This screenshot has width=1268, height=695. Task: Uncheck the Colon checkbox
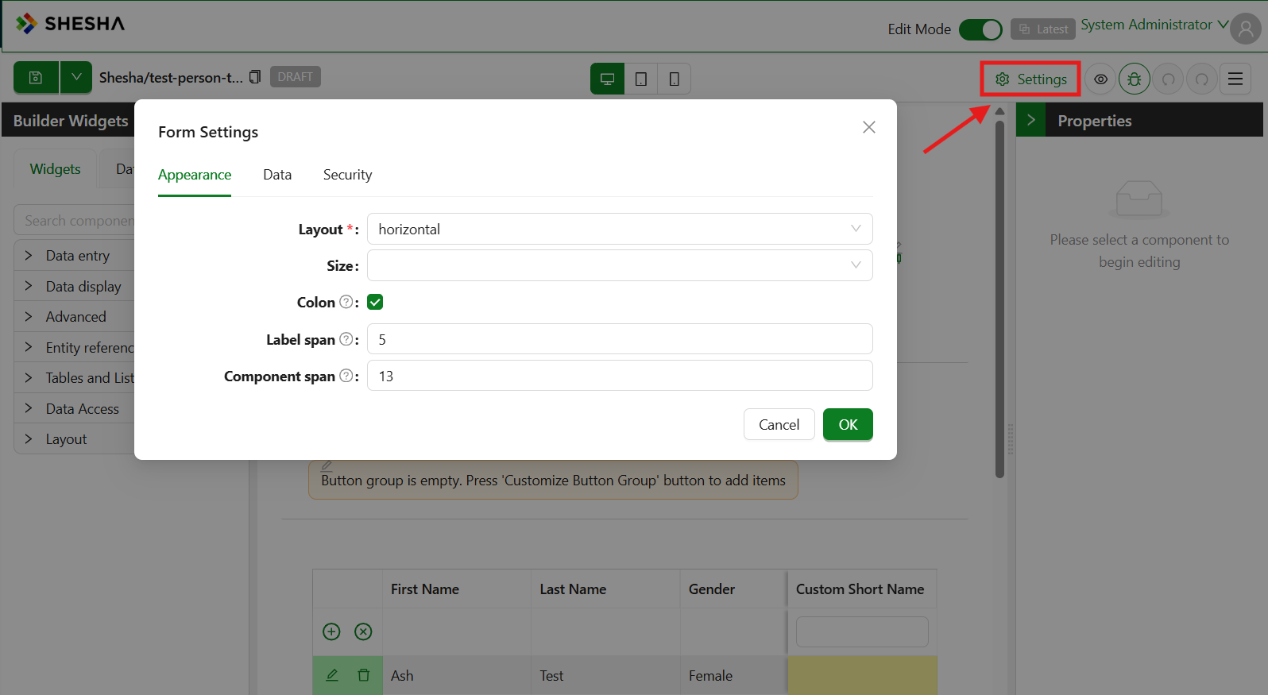tap(375, 302)
